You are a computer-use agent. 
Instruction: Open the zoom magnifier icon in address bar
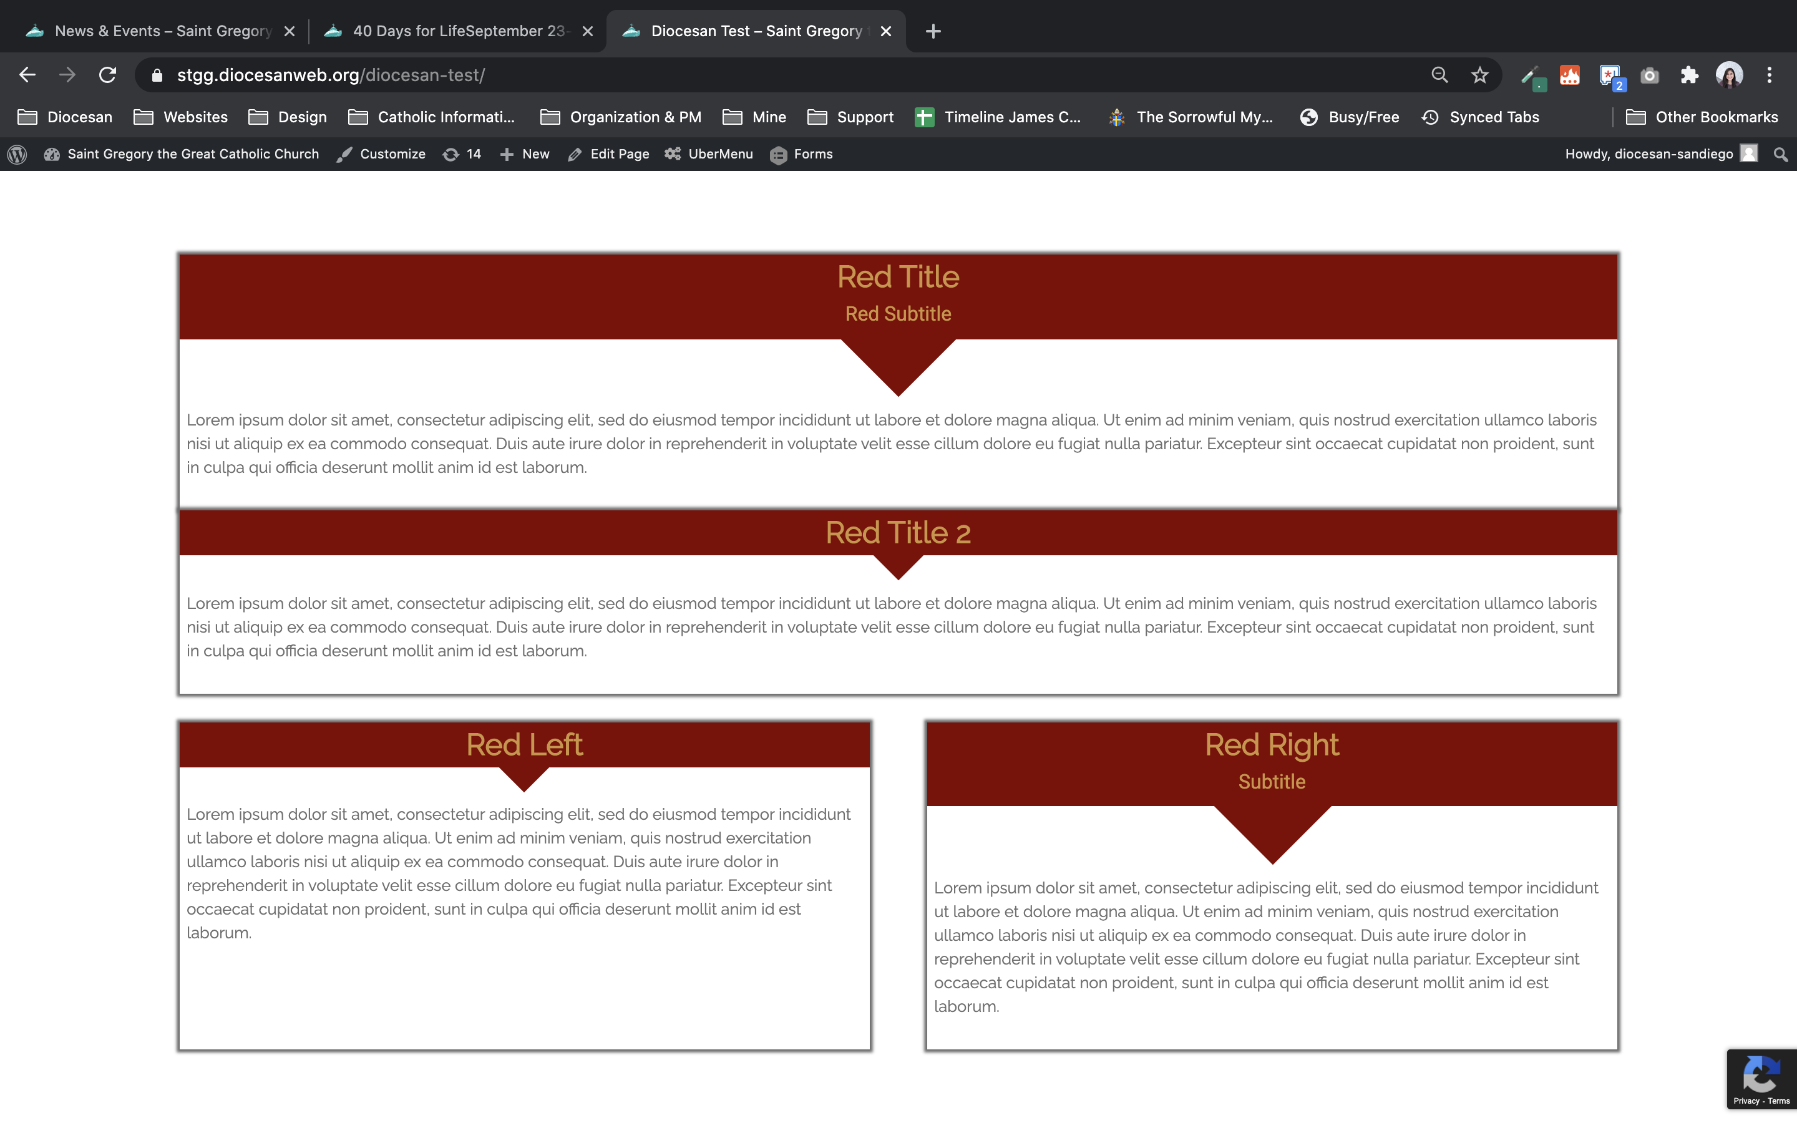click(1439, 75)
